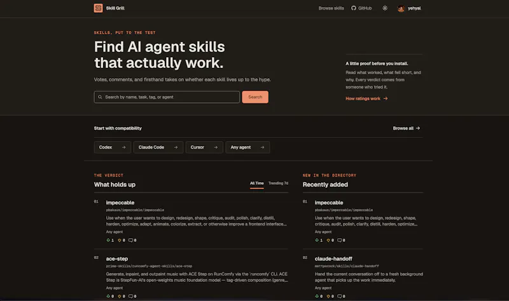The image size is (509, 301).
Task: Open the How ratings work link
Action: point(366,98)
